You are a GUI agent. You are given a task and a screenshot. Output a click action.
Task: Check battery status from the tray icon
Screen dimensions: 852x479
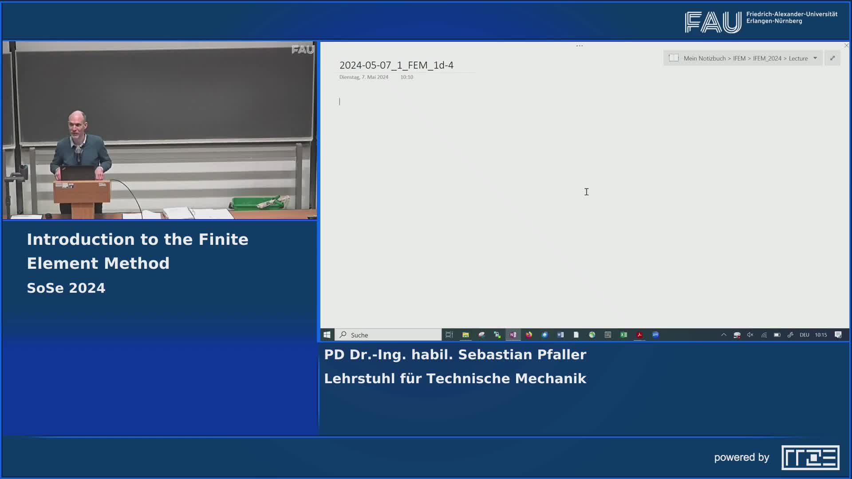click(777, 335)
